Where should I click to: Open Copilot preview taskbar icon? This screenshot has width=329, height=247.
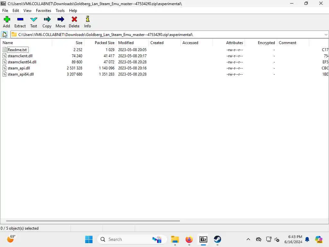click(x=319, y=239)
